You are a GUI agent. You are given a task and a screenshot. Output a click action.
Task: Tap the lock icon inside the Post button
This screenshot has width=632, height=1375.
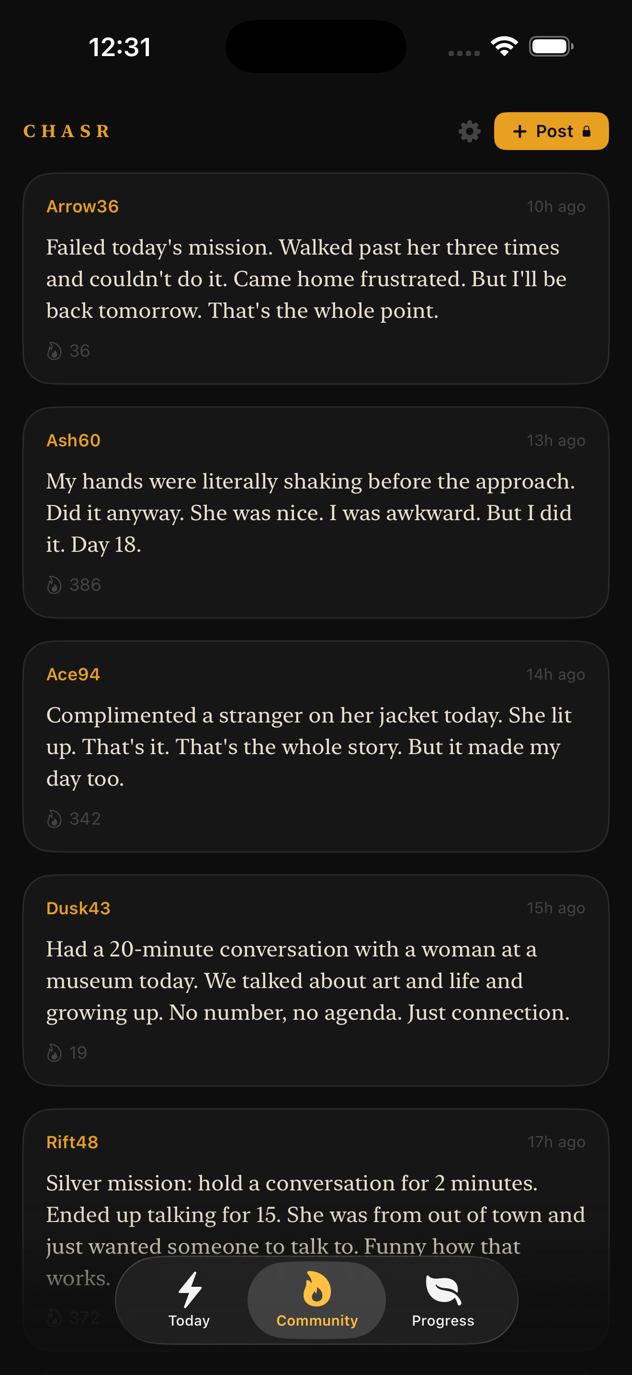pos(587,131)
